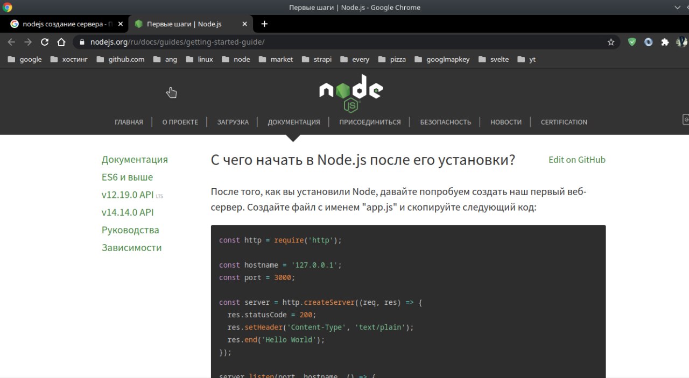Screen dimensions: 689x378
Task: Open the ЗАГРУЗКА nav item
Action: pyautogui.click(x=233, y=122)
